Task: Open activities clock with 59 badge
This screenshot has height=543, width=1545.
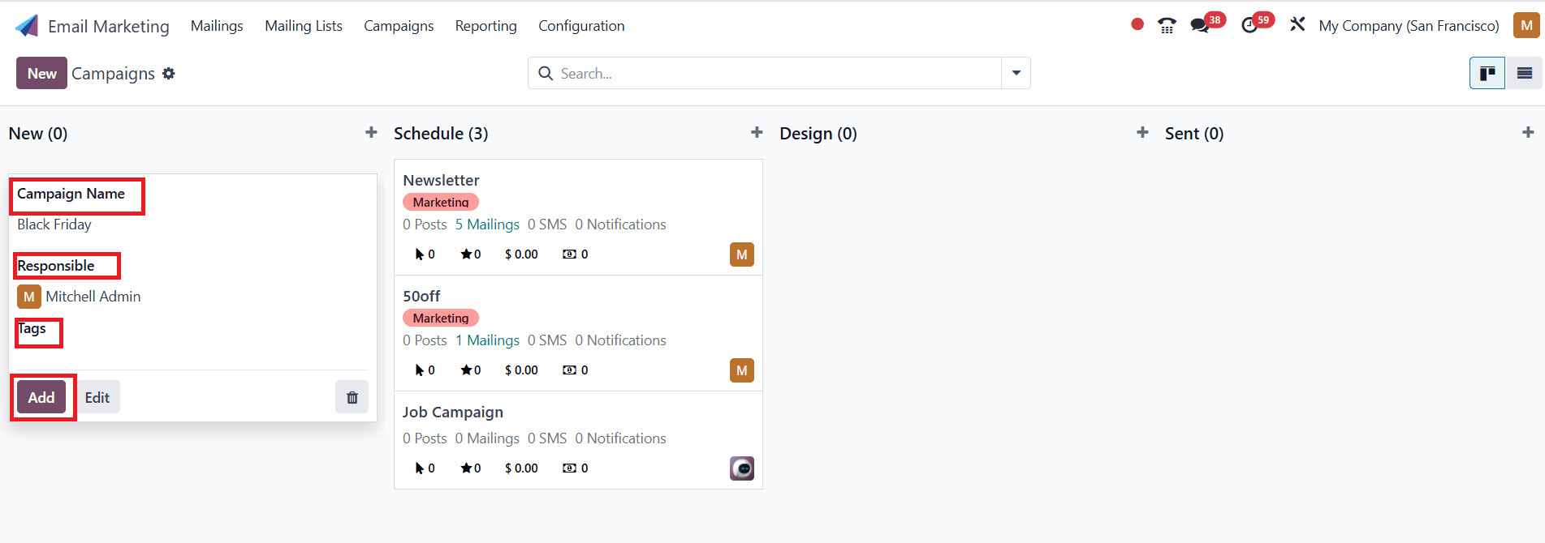Action: coord(1257,24)
